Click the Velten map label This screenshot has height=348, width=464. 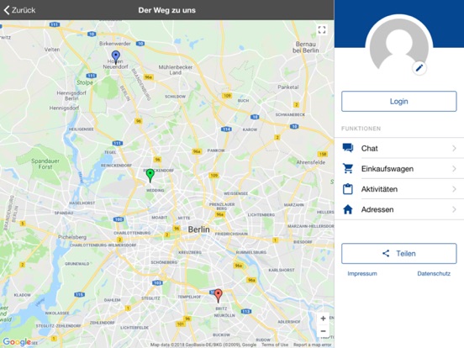tap(52, 50)
